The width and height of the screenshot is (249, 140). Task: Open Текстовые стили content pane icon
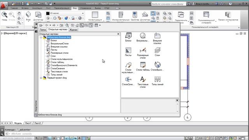(x=143, y=82)
